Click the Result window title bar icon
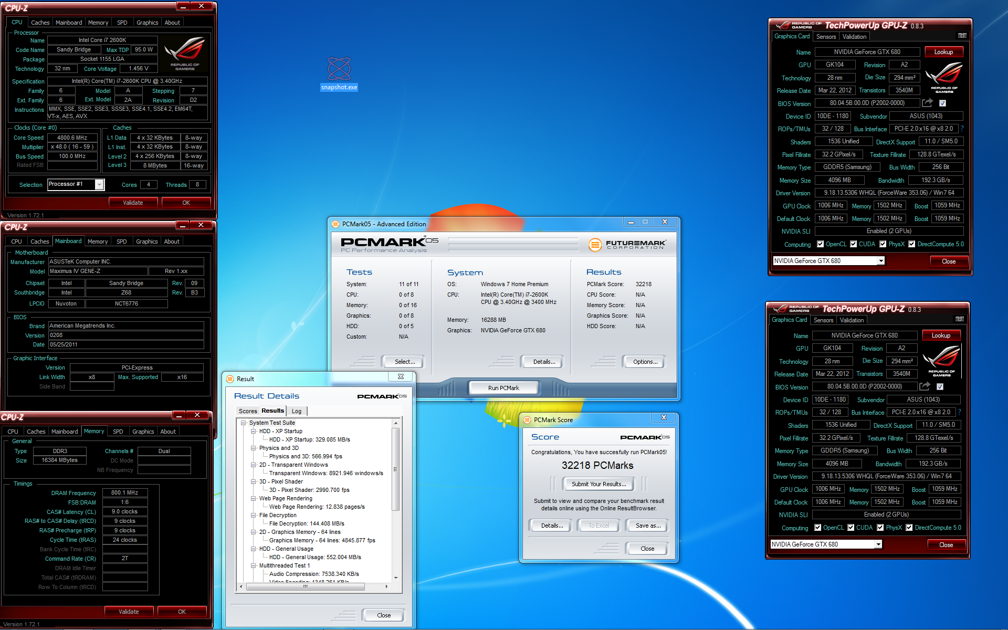Viewport: 1008px width, 630px height. click(x=230, y=379)
